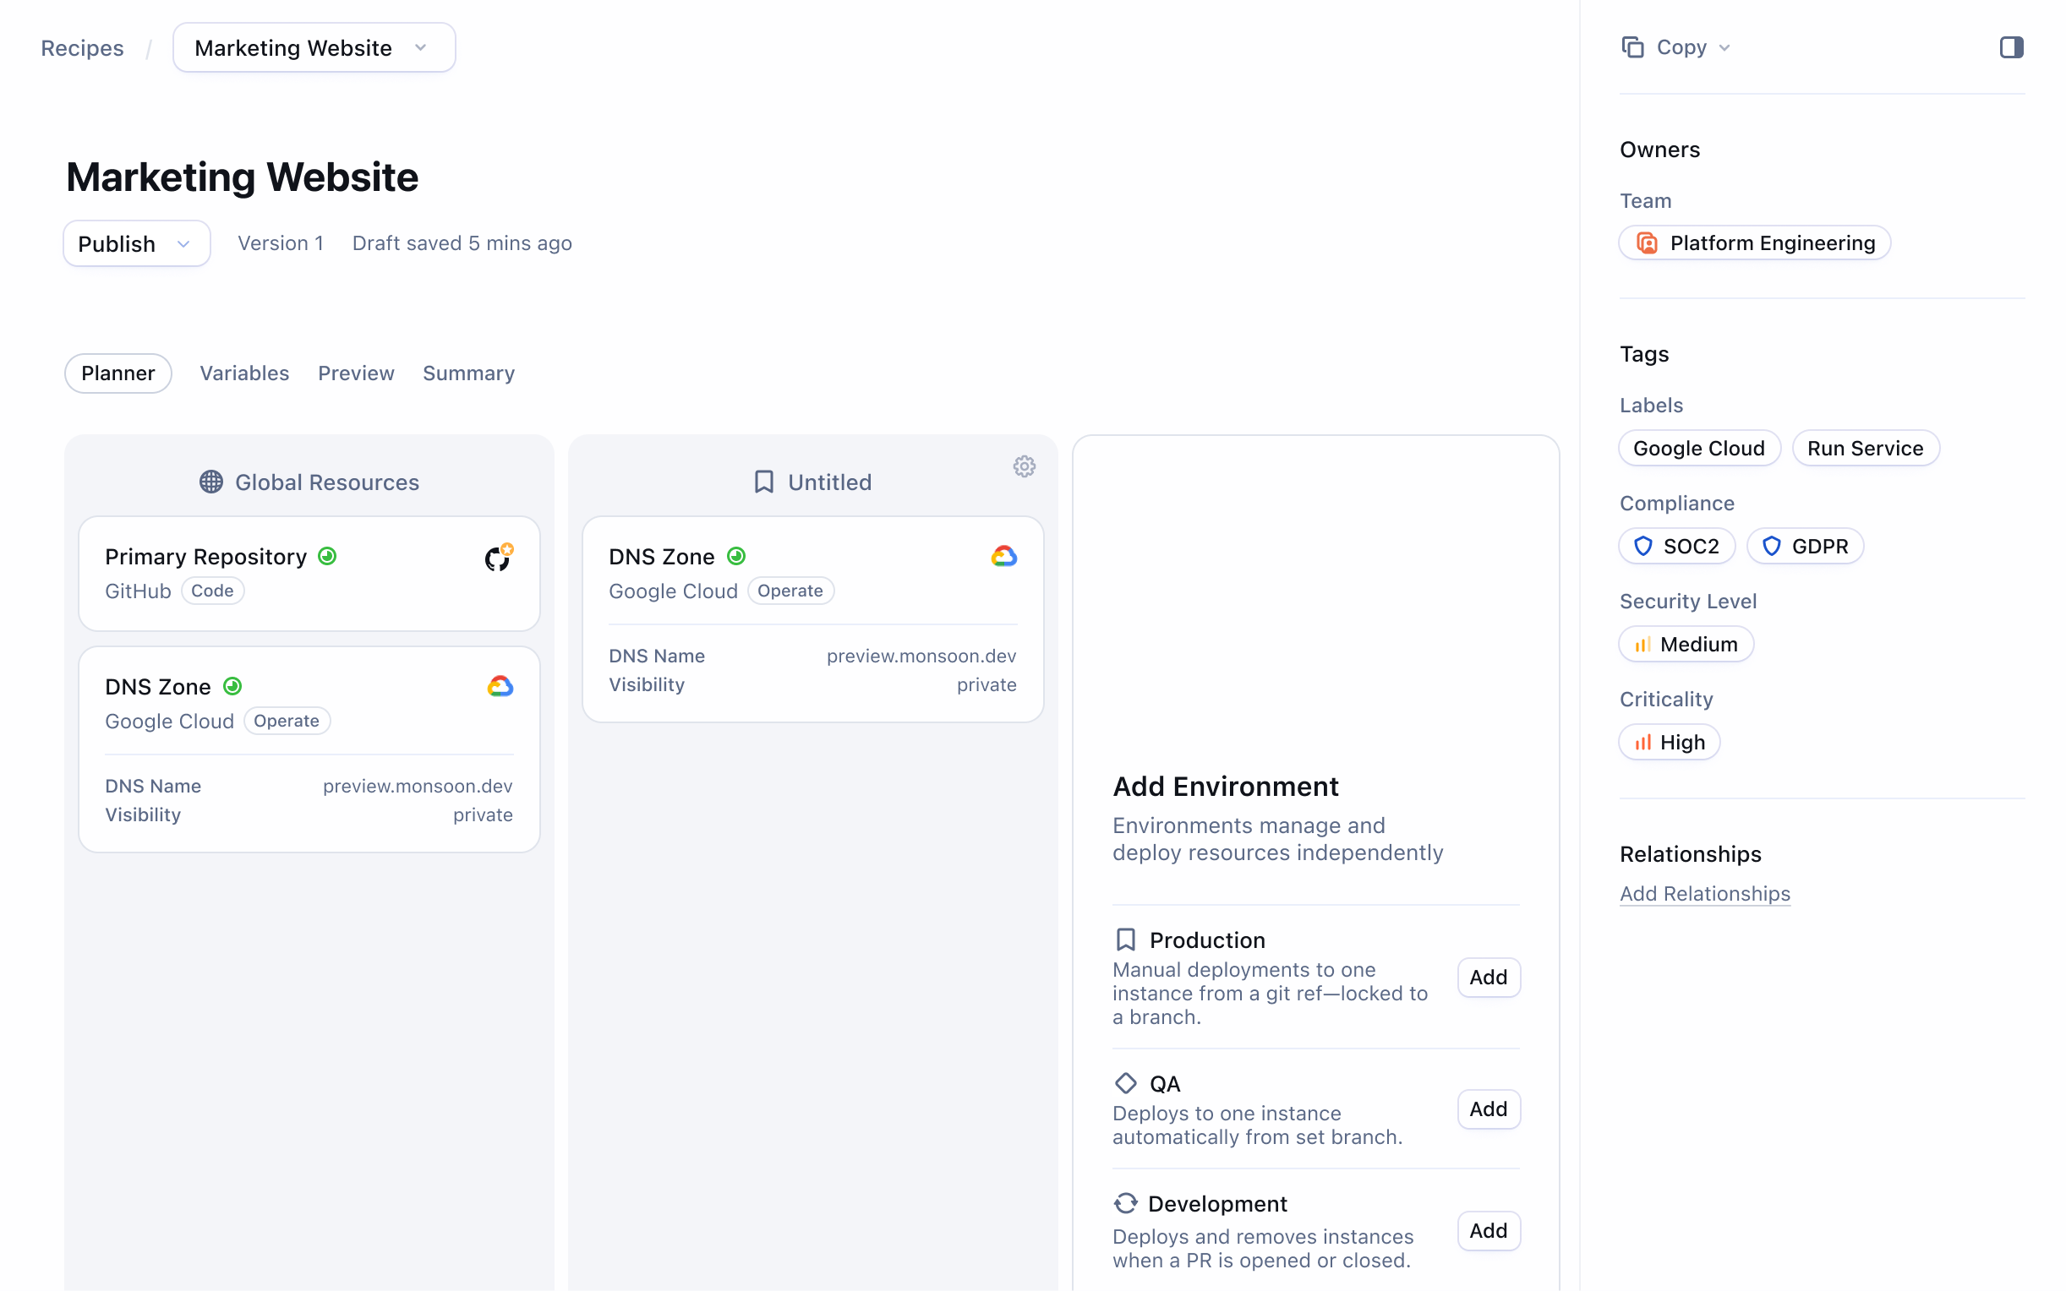Click GitHub icon on Primary Repository card
Viewport: 2066px width, 1291px height.
click(x=499, y=557)
